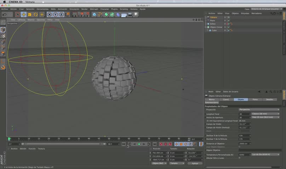Screen dimensions: 286x169
Task: Open the Estereoscópico tab
Action: (212, 102)
